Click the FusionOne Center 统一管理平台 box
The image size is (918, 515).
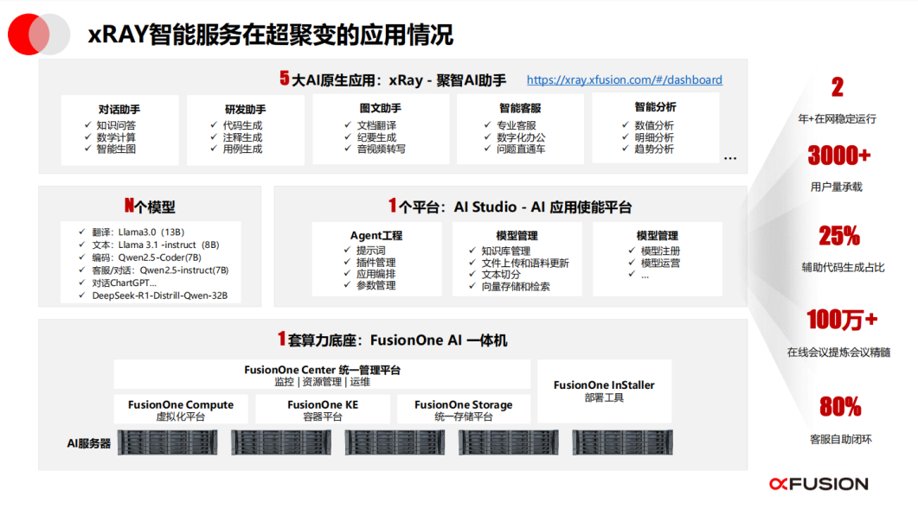coord(322,375)
